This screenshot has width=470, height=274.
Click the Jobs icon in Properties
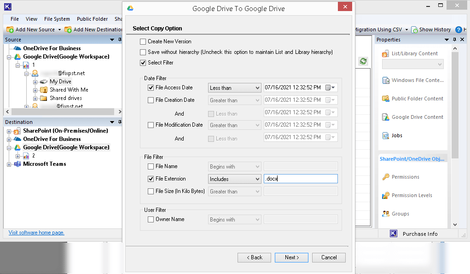point(385,135)
